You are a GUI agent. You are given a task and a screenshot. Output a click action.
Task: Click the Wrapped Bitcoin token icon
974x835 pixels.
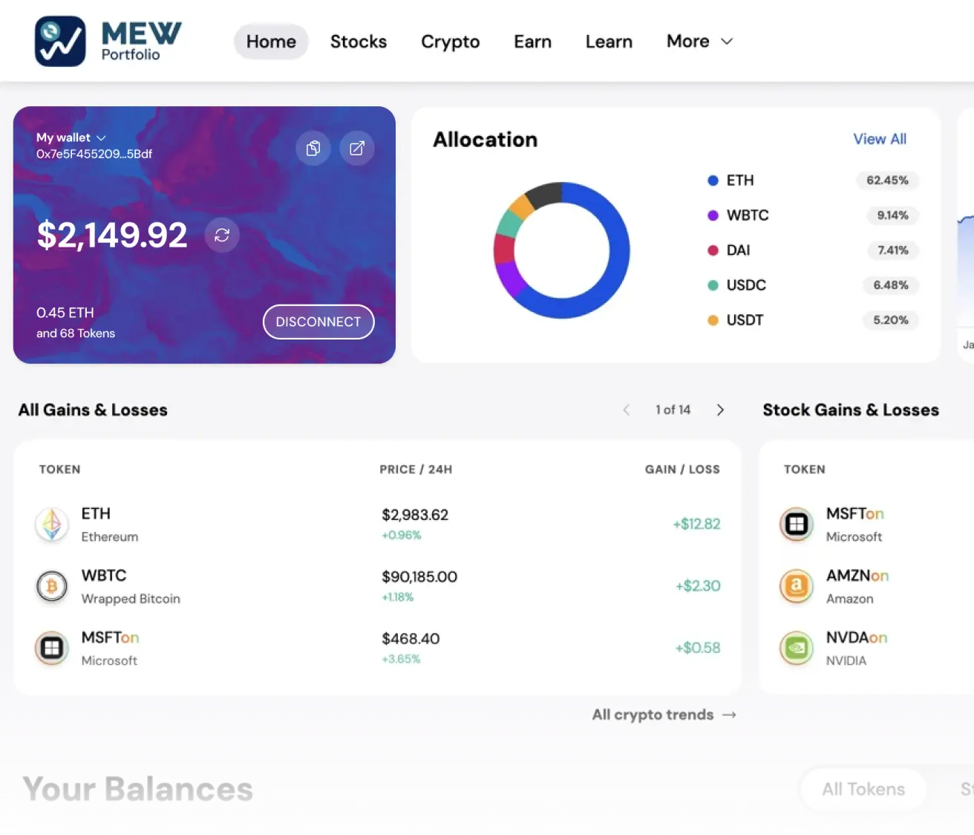52,586
